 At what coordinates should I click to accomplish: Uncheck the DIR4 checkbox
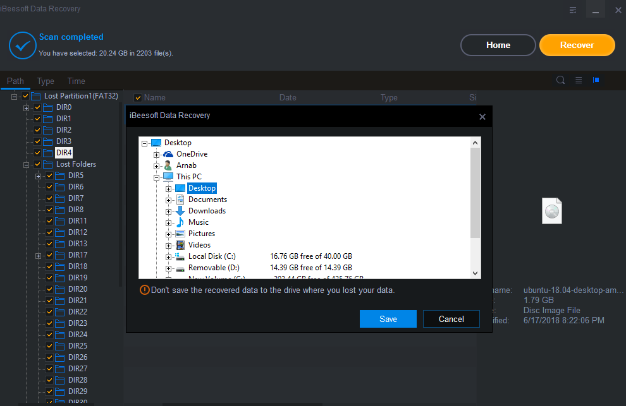point(37,153)
